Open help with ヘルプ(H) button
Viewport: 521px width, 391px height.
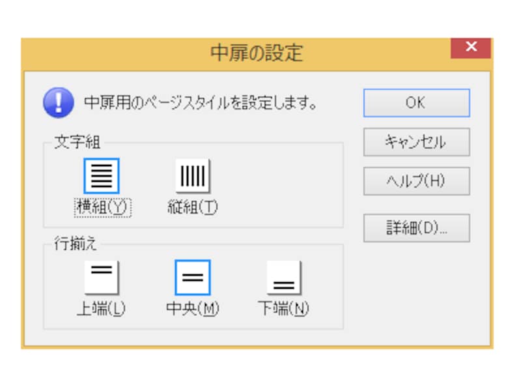[x=417, y=181]
